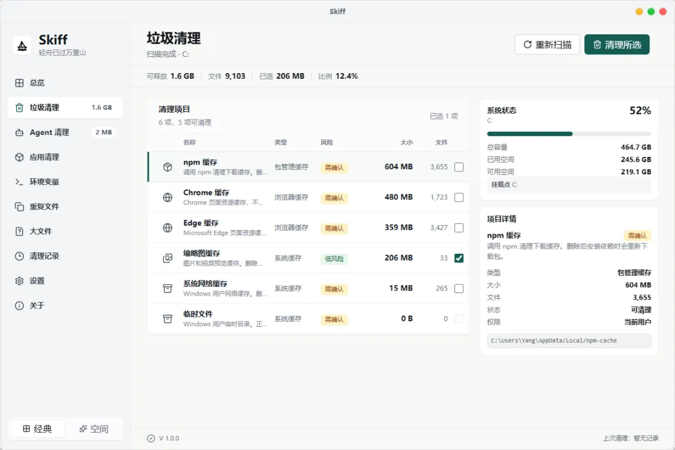
Task: Click the 已选 1 项 label
Action: 444,116
